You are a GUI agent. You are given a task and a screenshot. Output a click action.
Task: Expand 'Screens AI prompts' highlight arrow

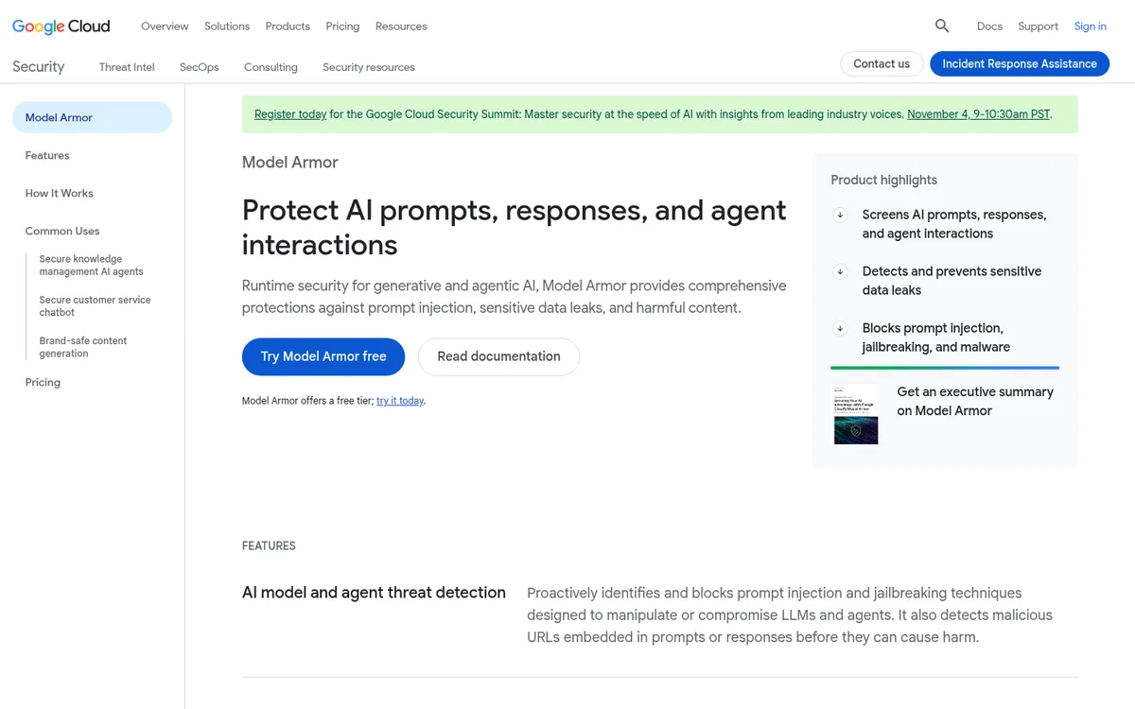(x=840, y=215)
